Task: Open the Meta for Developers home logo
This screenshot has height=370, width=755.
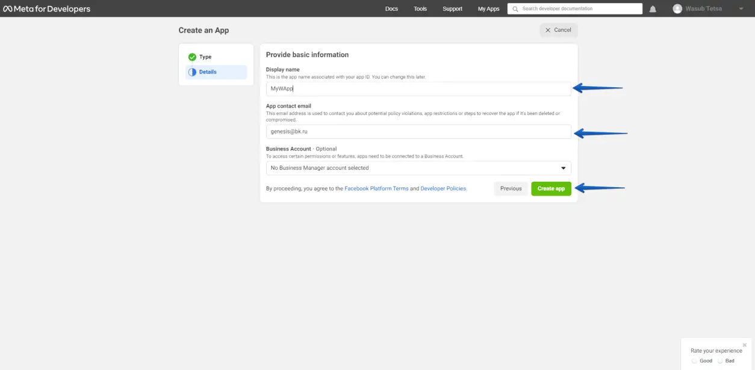Action: (47, 8)
